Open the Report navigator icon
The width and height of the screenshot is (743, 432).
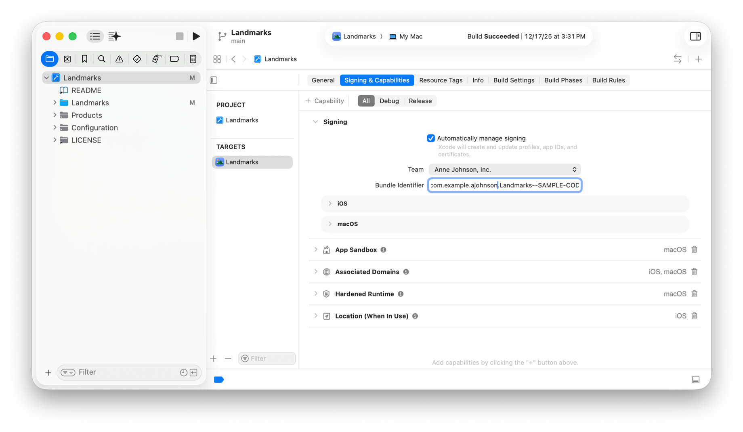(193, 59)
